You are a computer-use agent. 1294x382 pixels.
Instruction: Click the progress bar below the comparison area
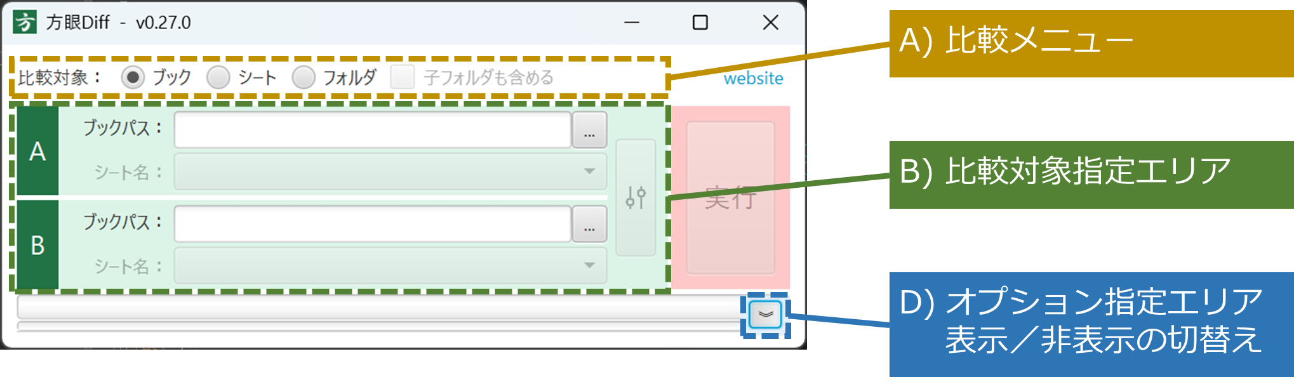tap(378, 308)
